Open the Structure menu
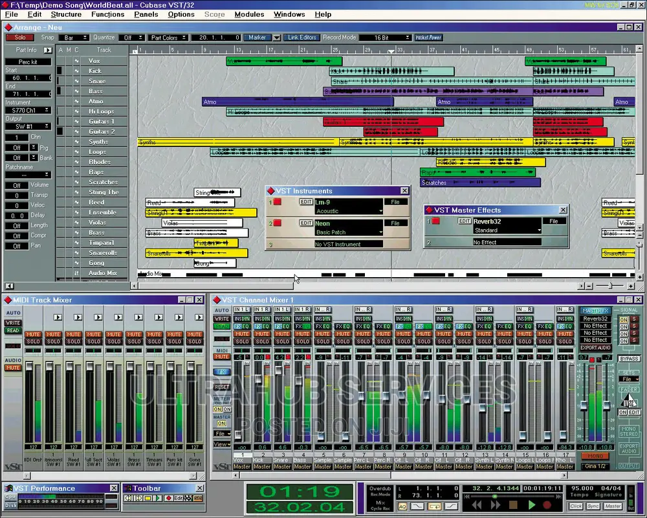Screen dimensions: 647x518 click(66, 14)
